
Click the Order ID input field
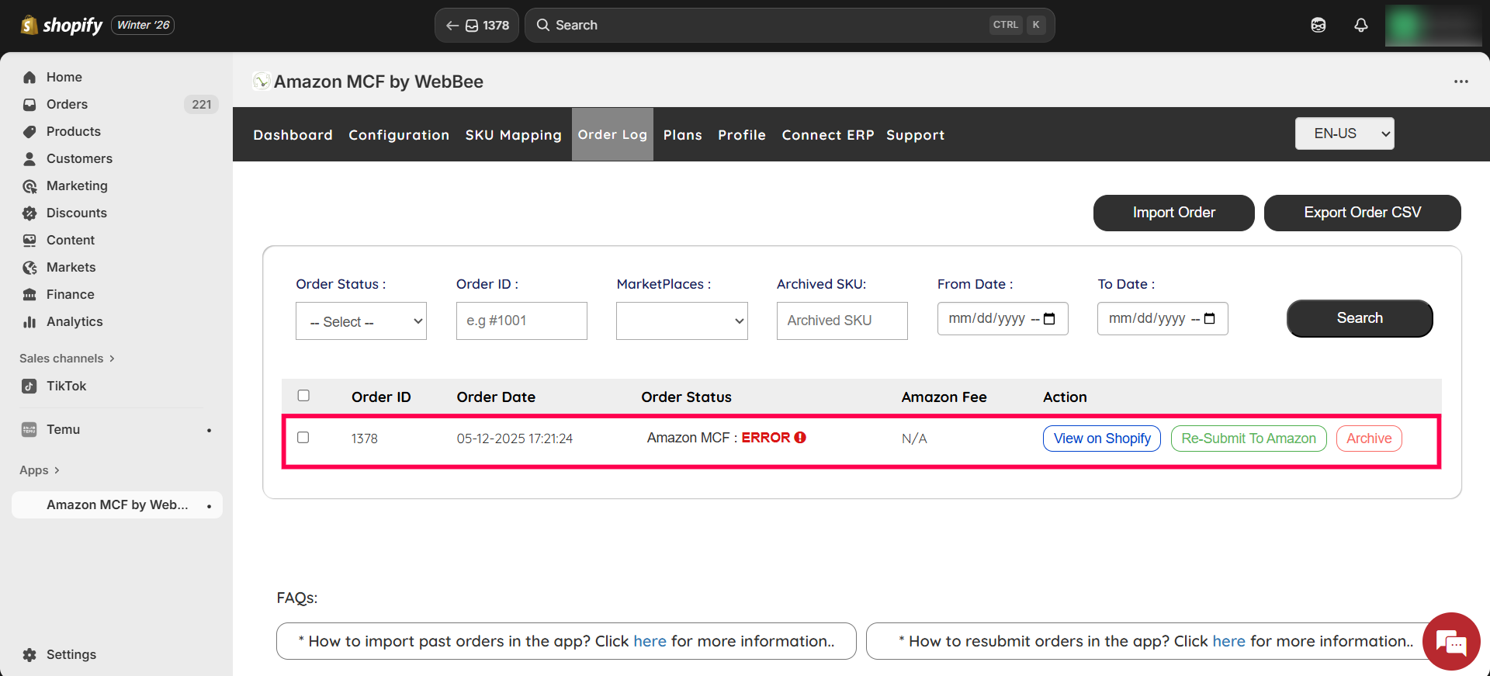coord(521,321)
